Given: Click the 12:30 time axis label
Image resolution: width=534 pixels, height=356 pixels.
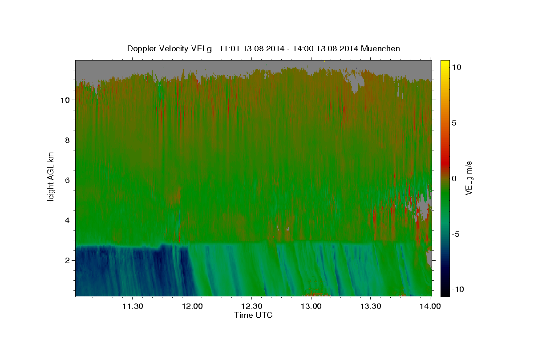Looking at the screenshot, I should (251, 306).
